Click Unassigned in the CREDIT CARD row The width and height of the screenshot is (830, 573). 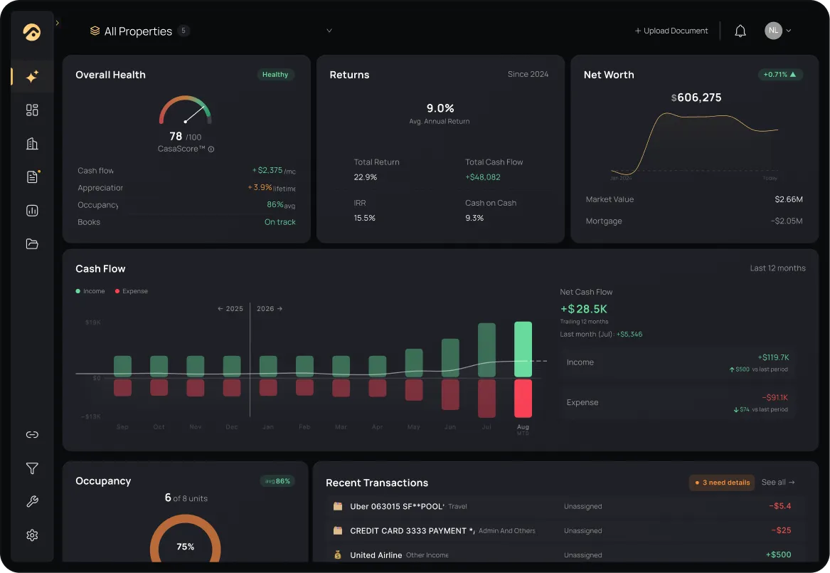[582, 531]
